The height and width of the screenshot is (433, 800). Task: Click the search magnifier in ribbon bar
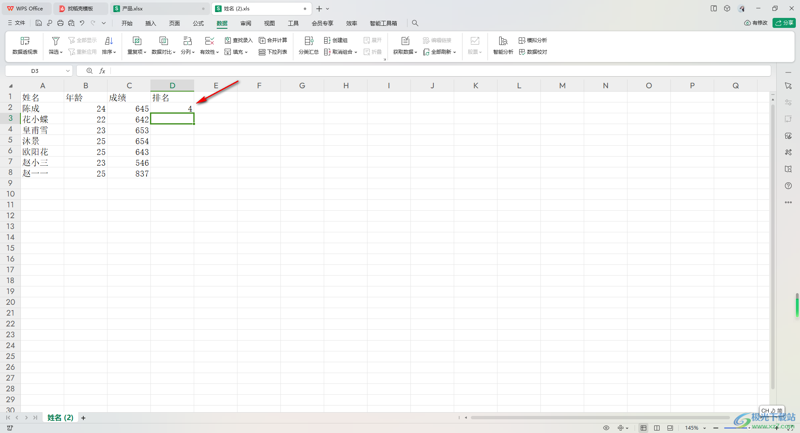click(415, 23)
